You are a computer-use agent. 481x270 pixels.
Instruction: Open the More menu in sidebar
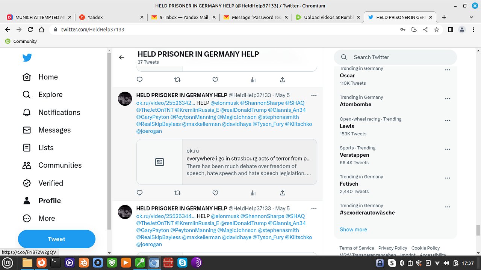click(39, 218)
